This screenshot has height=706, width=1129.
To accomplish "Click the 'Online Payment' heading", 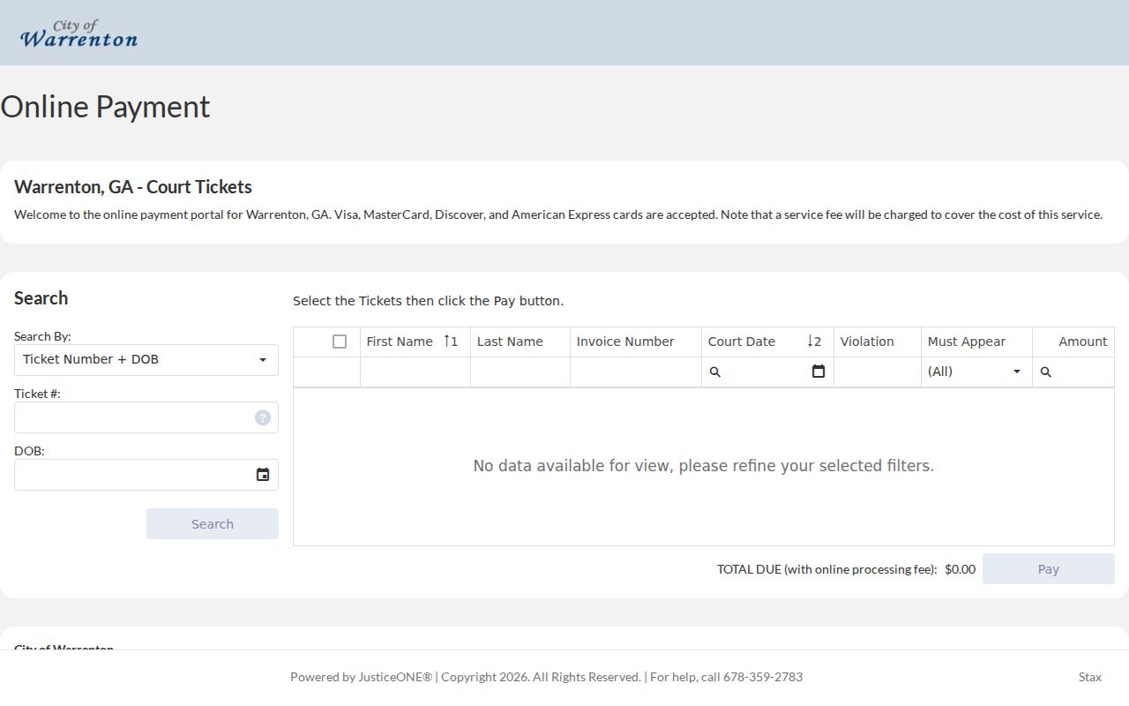I will pos(105,107).
